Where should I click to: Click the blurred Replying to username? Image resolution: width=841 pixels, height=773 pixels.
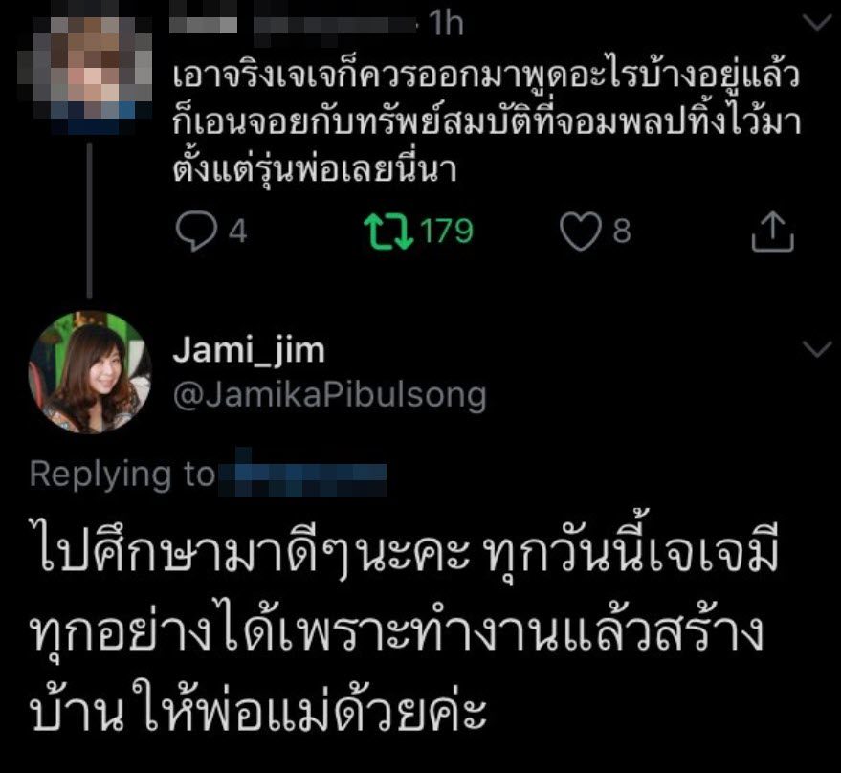point(303,473)
